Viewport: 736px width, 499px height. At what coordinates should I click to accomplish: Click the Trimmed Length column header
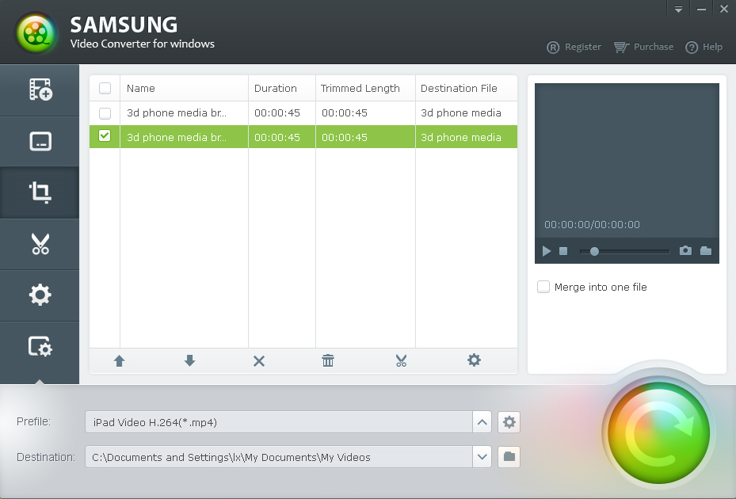365,88
